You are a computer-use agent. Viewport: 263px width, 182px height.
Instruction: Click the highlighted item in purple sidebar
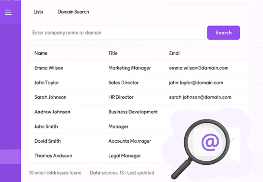[x=10, y=157]
